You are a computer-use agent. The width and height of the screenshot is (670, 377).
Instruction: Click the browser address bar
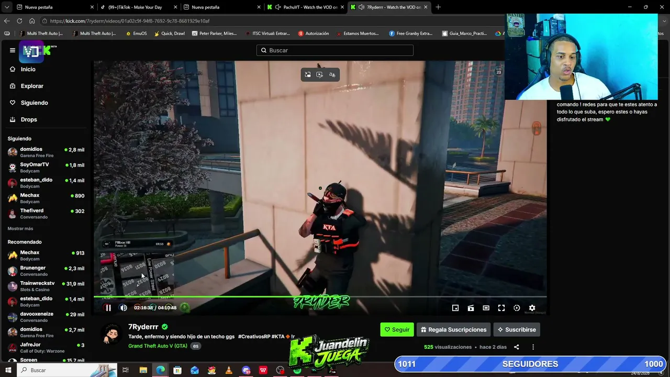point(272,21)
